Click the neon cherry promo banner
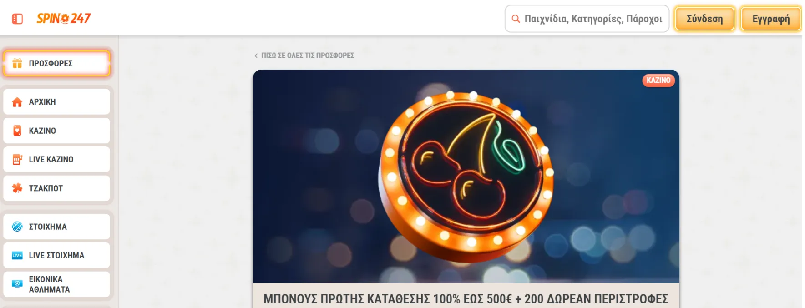 (466, 176)
